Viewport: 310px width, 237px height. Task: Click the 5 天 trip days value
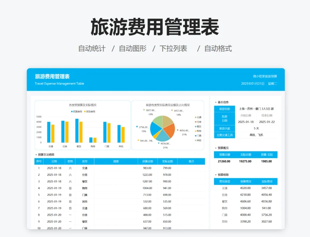(x=256, y=128)
